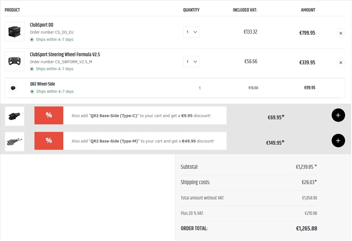Open the ClubSport DD product title link

tap(41, 25)
